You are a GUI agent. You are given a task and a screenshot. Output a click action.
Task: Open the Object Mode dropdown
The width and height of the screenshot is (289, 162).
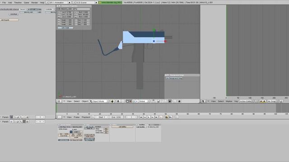99,101
